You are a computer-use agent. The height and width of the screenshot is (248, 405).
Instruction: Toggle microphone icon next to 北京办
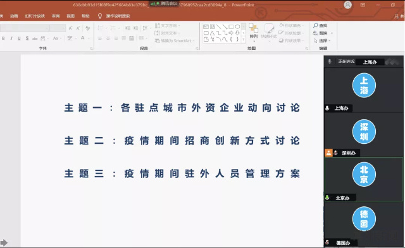pos(327,198)
